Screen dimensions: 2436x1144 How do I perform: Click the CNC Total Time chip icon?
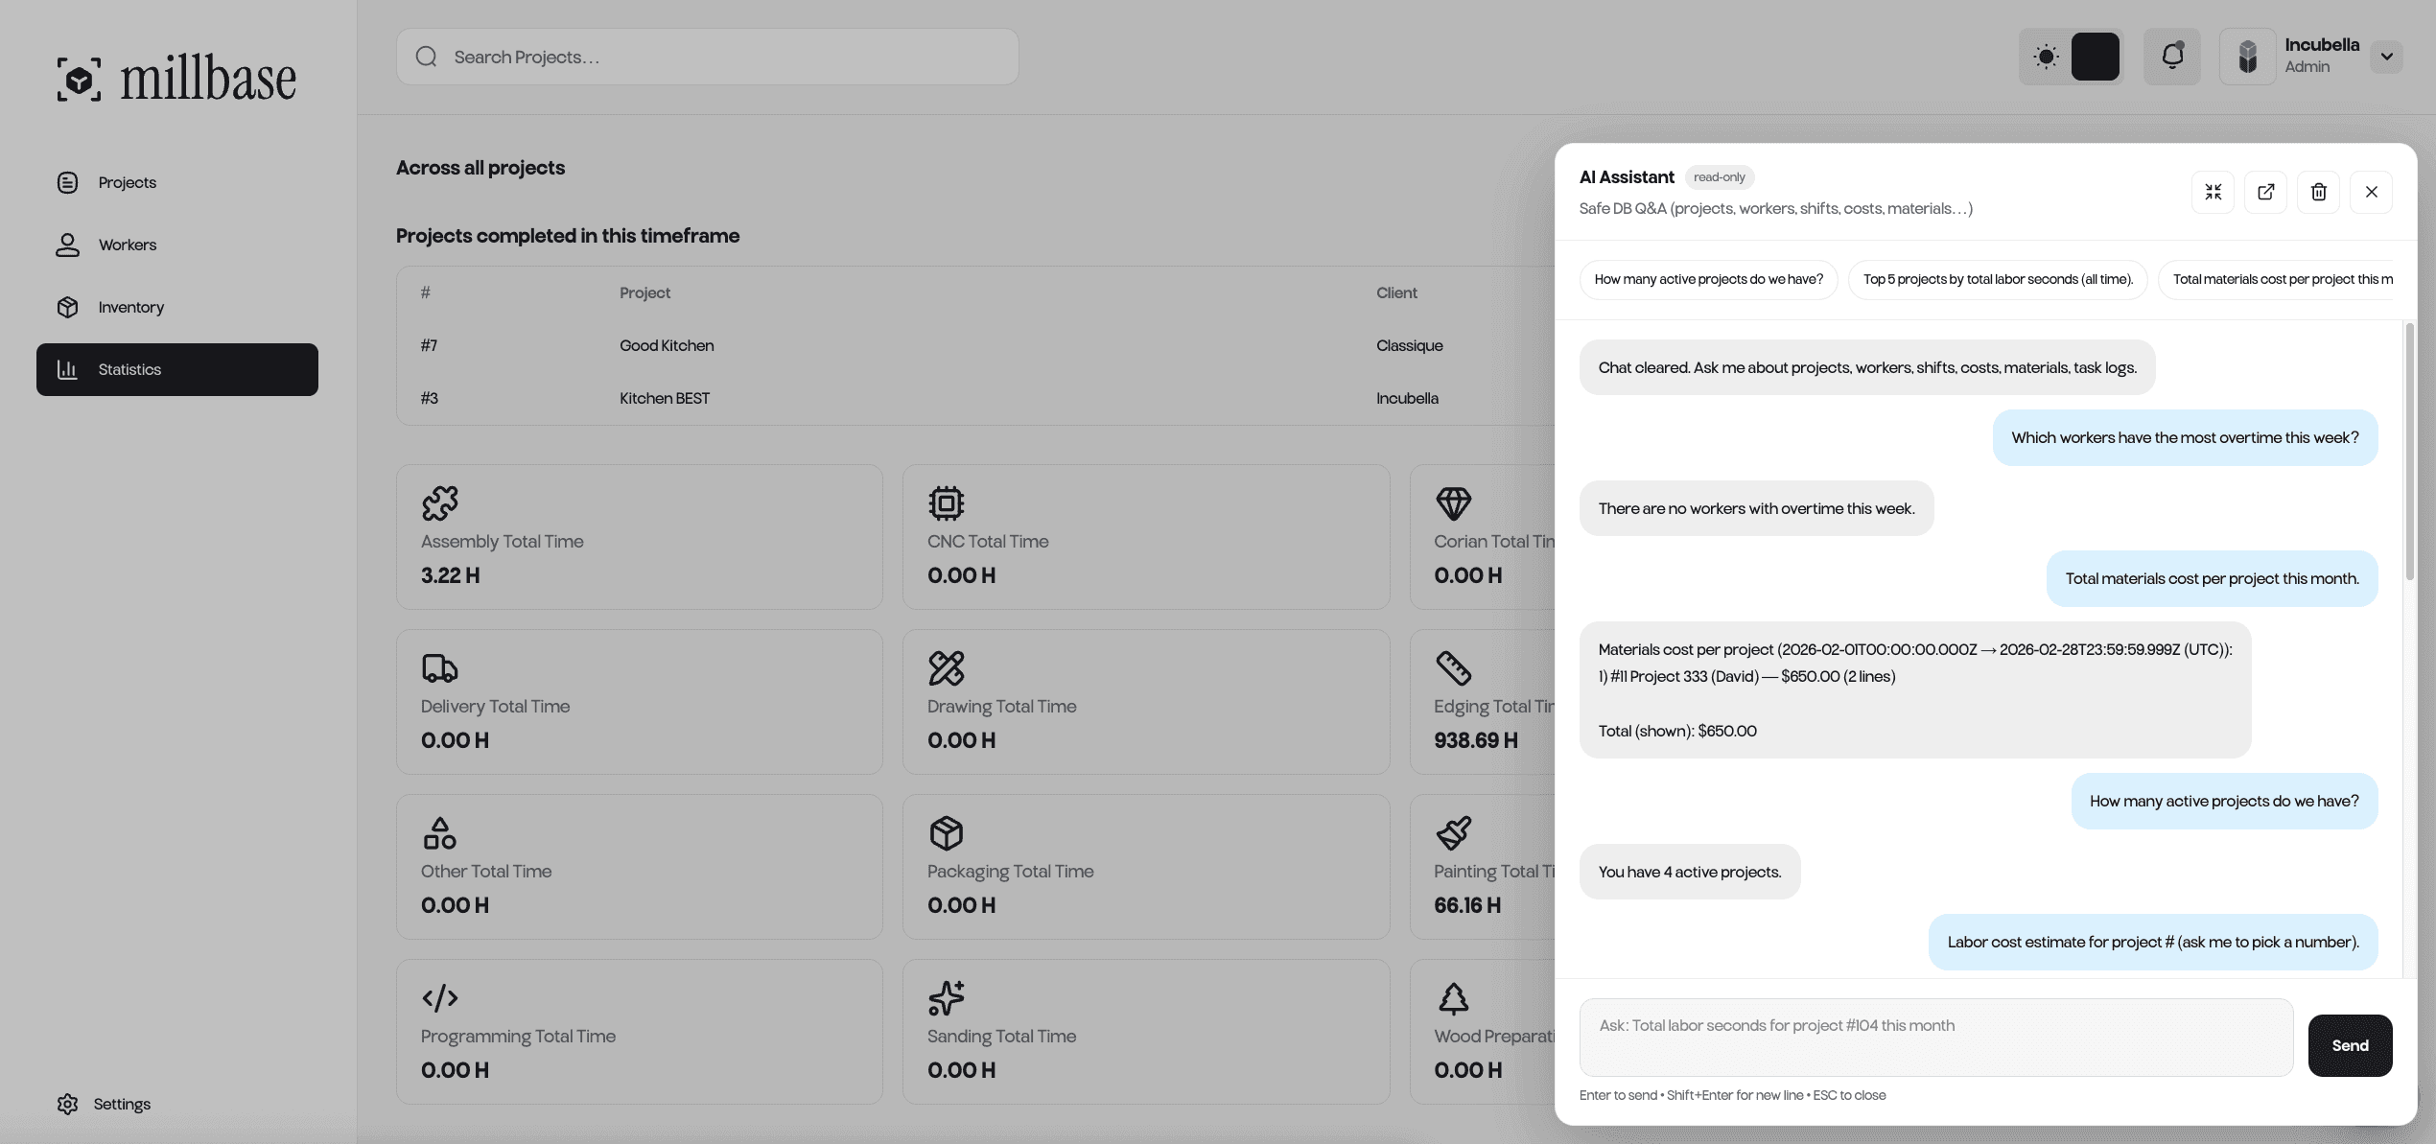click(946, 502)
